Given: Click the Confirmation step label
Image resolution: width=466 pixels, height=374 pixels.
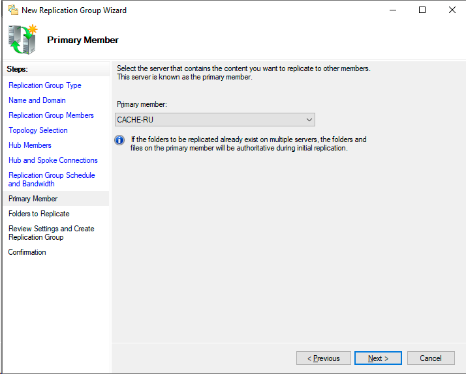Looking at the screenshot, I should pos(27,252).
